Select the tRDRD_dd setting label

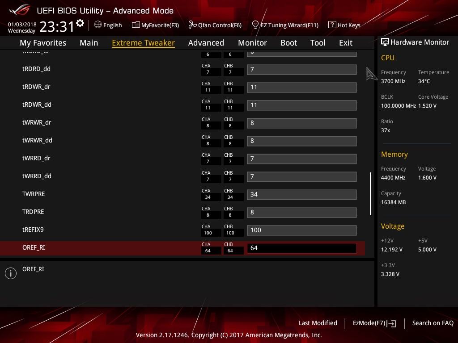coord(36,69)
